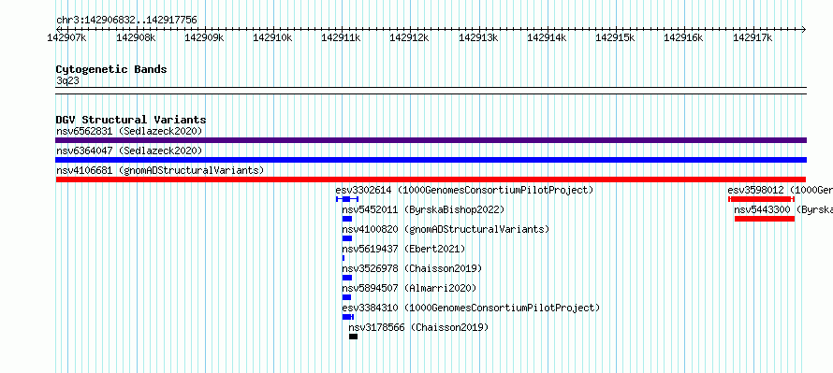Select the black nsv3178566 variant block
Screen dimensions: 833x373
[353, 337]
